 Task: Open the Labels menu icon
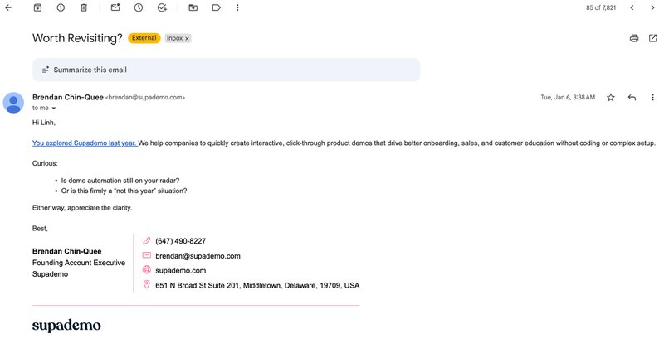216,7
